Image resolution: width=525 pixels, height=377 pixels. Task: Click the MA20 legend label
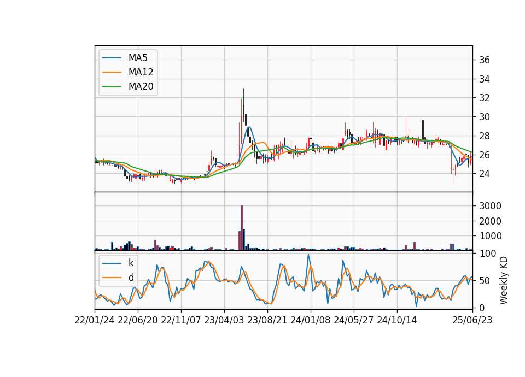pyautogui.click(x=141, y=87)
